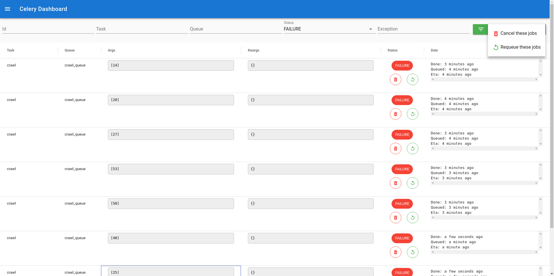Click the horizontal scrollbar in the [14] date cell
554x276 pixels.
[x=484, y=79]
